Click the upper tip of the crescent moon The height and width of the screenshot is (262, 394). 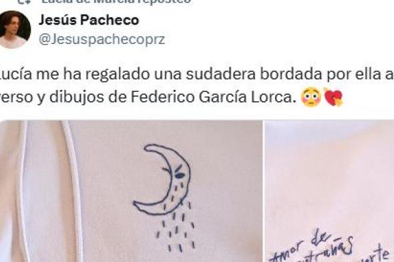click(148, 147)
